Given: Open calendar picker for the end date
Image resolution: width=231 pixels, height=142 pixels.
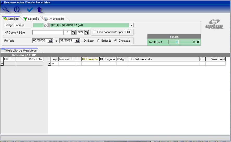Looking at the screenshot, I should 77,40.
